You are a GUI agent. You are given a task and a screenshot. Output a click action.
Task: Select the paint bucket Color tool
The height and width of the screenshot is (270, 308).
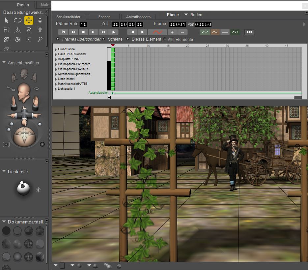[x=17, y=40]
